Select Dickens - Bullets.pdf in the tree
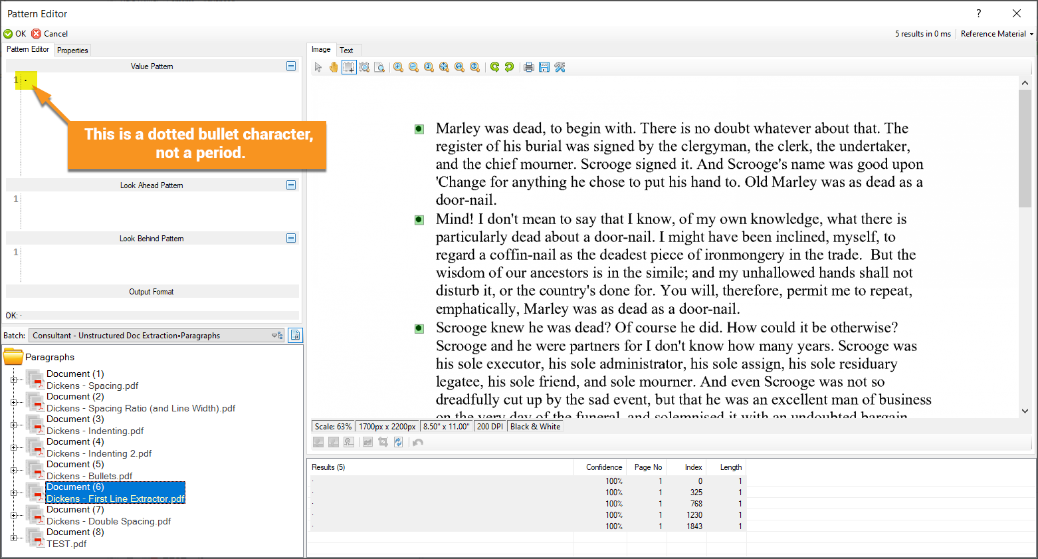Viewport: 1038px width, 559px height. [90, 476]
